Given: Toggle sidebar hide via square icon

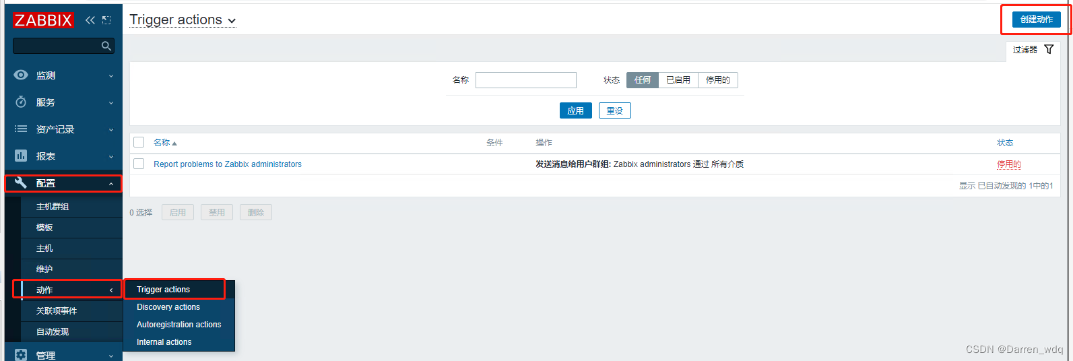Looking at the screenshot, I should coord(106,20).
